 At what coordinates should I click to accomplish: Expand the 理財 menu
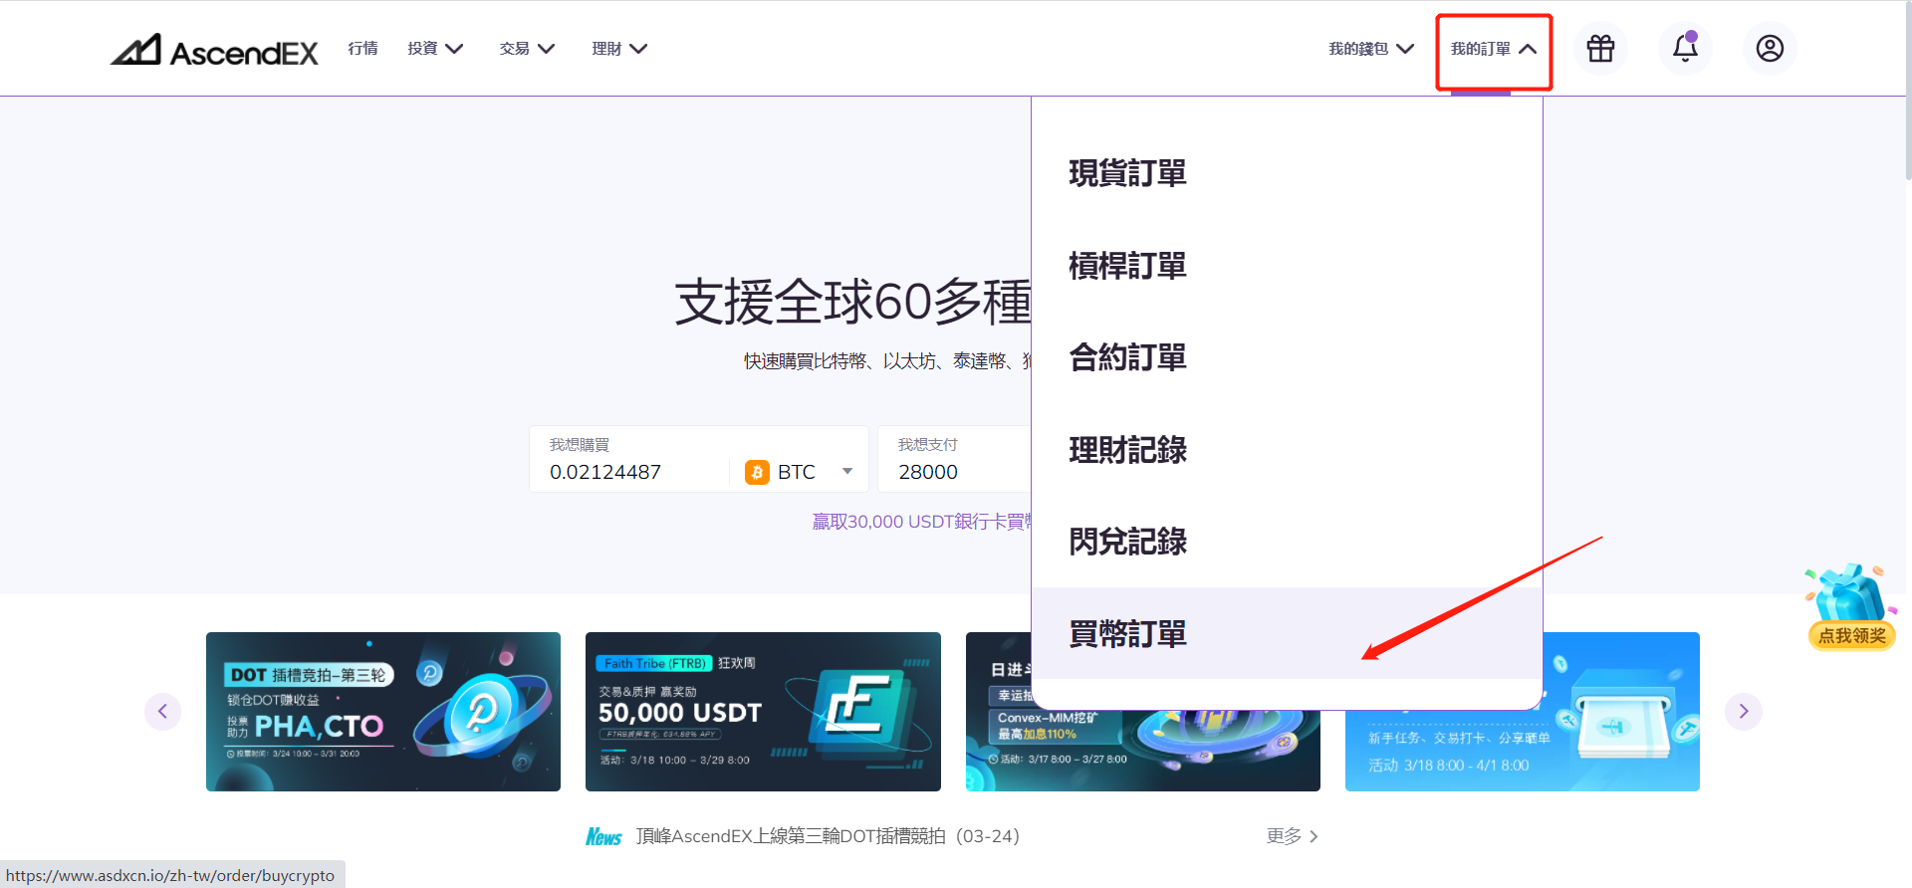click(619, 48)
